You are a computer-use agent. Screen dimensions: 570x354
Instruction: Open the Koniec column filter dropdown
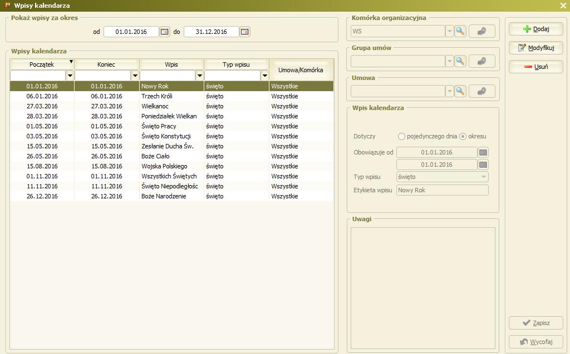tap(135, 76)
